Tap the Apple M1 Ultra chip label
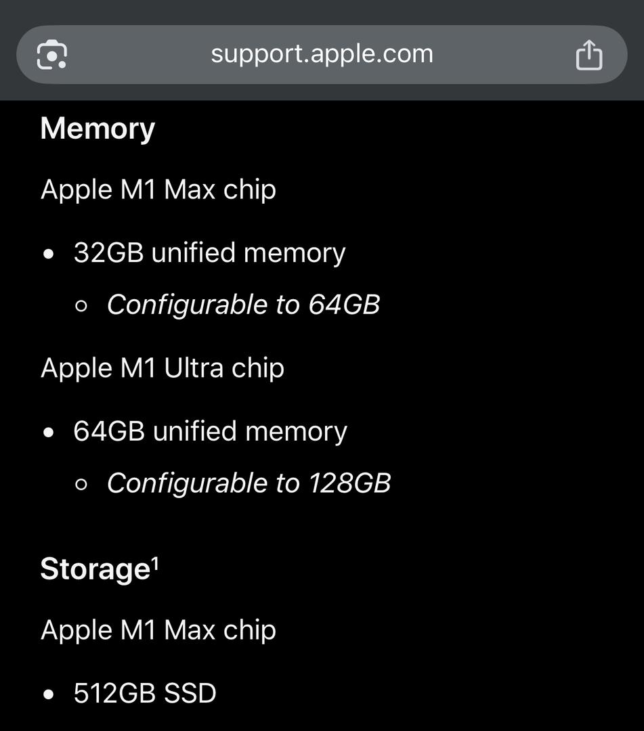Image resolution: width=644 pixels, height=731 pixels. pos(163,369)
